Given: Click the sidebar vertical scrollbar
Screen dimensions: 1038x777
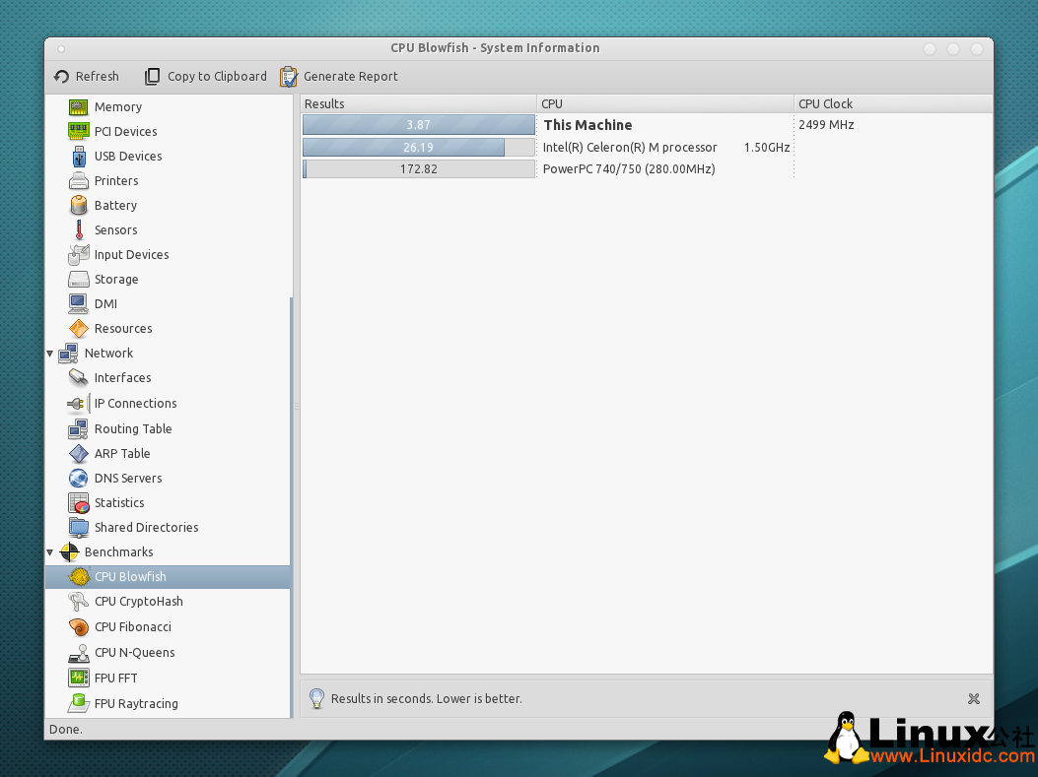Looking at the screenshot, I should 291,492.
